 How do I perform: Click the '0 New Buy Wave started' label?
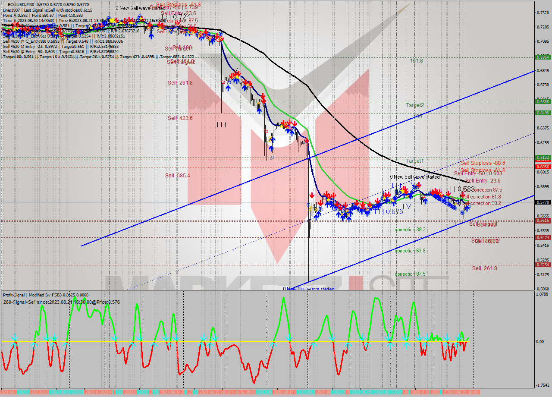pos(309,289)
